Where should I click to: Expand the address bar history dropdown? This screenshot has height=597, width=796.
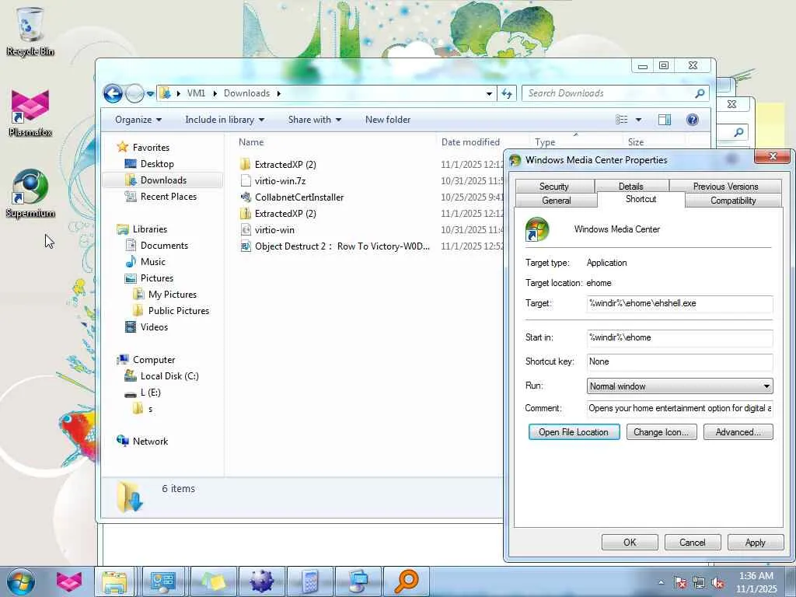click(489, 93)
